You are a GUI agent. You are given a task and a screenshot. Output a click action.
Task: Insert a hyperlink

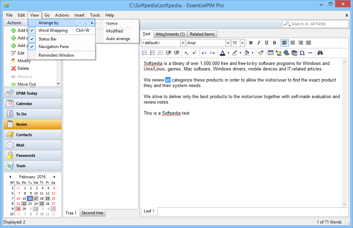click(286, 53)
